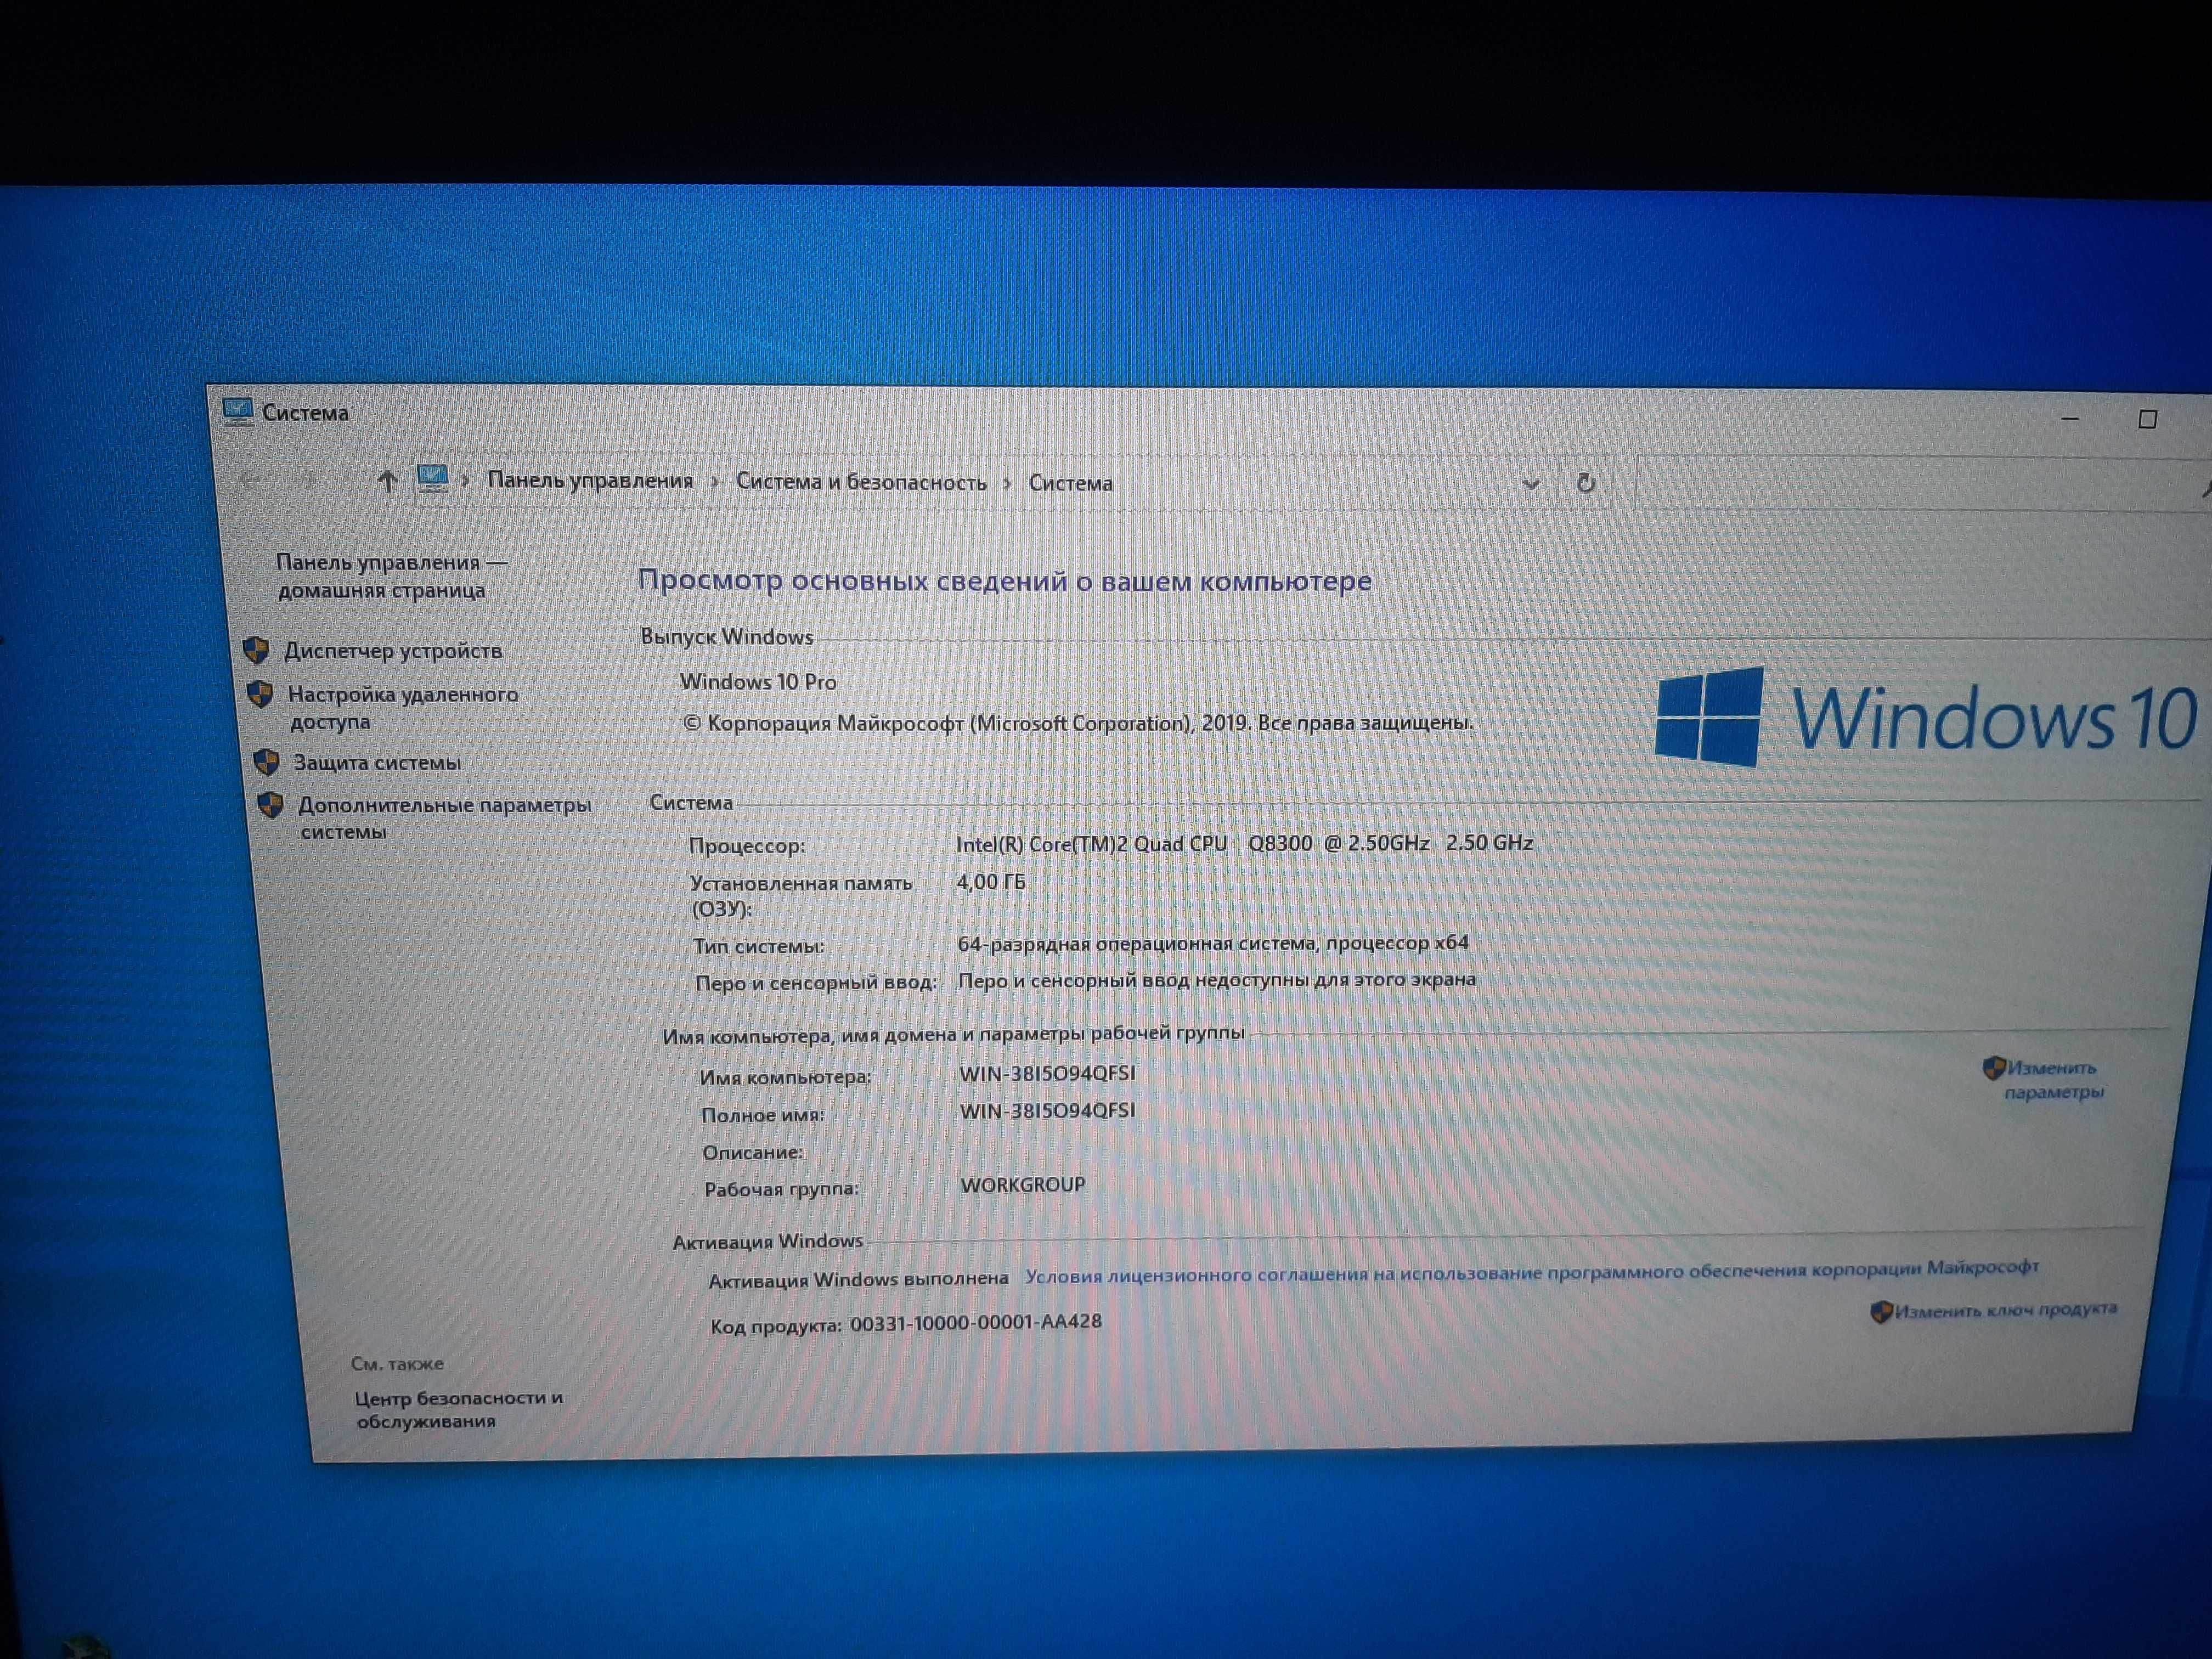
Task: Click product code 00331-10000-00001-AA428
Action: click(975, 1322)
